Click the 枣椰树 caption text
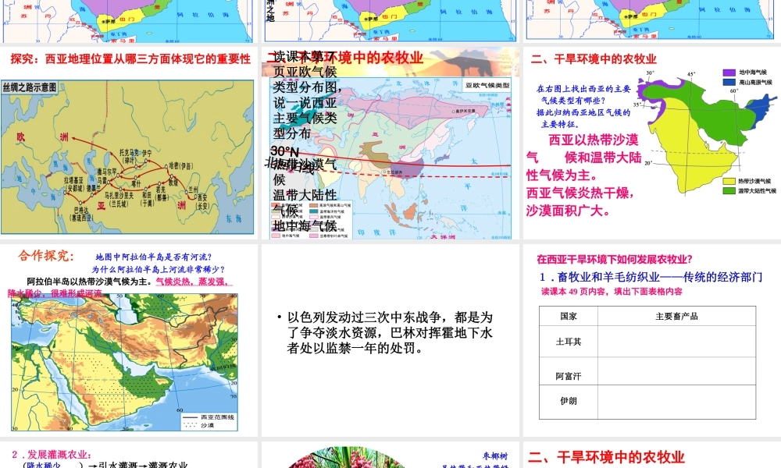The height and width of the screenshot is (468, 781). pos(495,456)
